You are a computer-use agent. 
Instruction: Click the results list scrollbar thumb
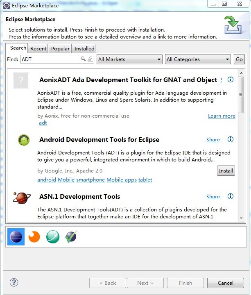(x=241, y=95)
